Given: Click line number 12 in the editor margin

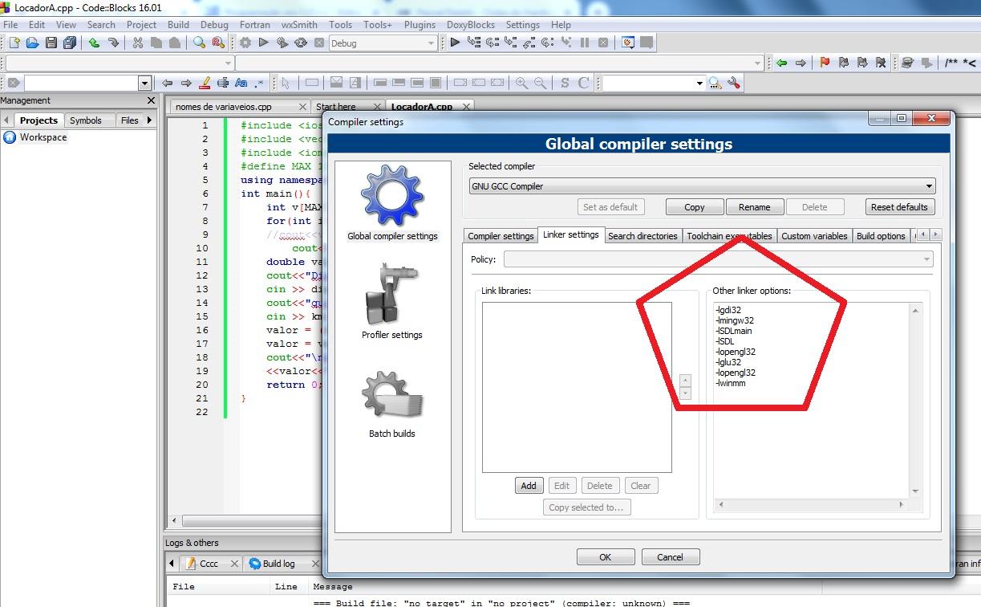Looking at the screenshot, I should (201, 275).
